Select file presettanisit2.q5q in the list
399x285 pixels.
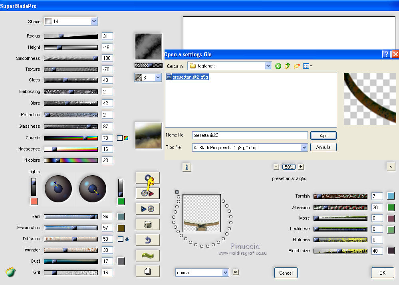(x=190, y=77)
